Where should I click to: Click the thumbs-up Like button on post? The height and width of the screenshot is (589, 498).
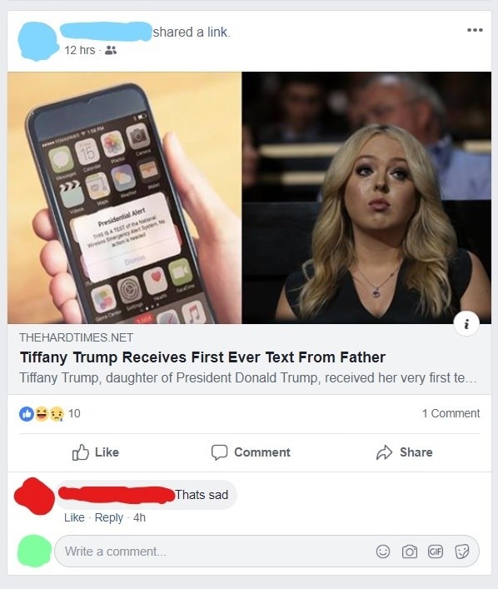[96, 452]
